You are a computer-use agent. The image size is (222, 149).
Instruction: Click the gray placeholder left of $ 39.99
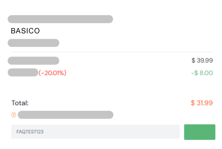tap(33, 61)
